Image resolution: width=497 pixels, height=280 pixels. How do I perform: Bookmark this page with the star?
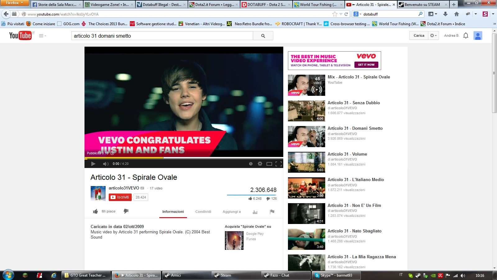pyautogui.click(x=335, y=14)
